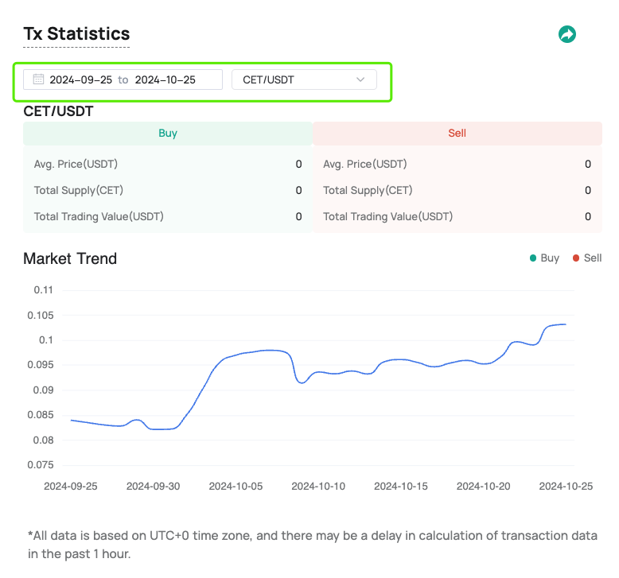Screen dimensions: 619x578
Task: Click the green Buy legend dot
Action: click(x=533, y=258)
